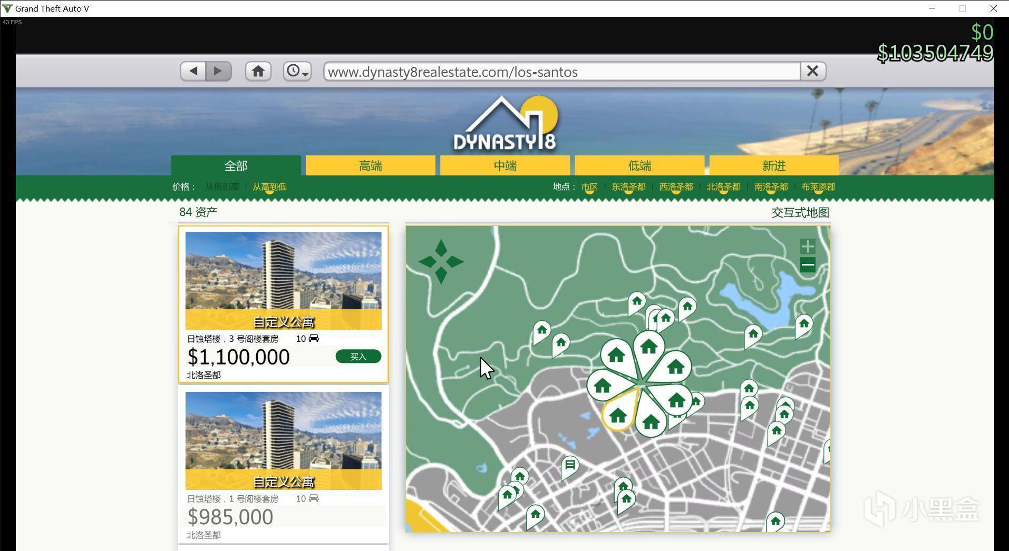Toggle the 南洛圣都 location filter
The height and width of the screenshot is (551, 1009).
[x=771, y=187]
